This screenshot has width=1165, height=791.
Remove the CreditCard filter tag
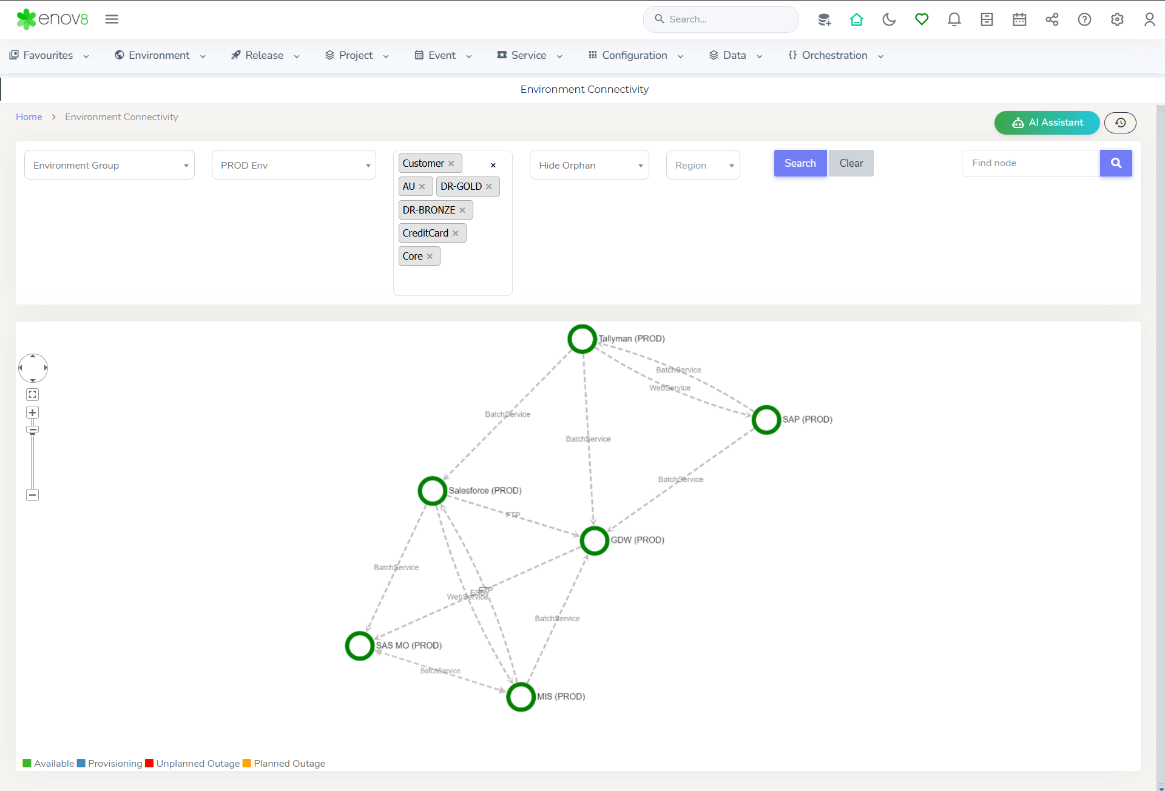[456, 234]
